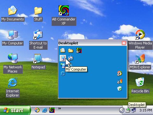Click the 3:15 PM taskbar clock
This screenshot has width=153, height=115.
pos(146,110)
